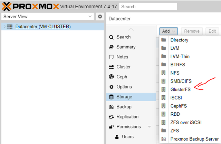Open the Server View dropdown
This screenshot has height=144, width=221.
click(x=48, y=17)
